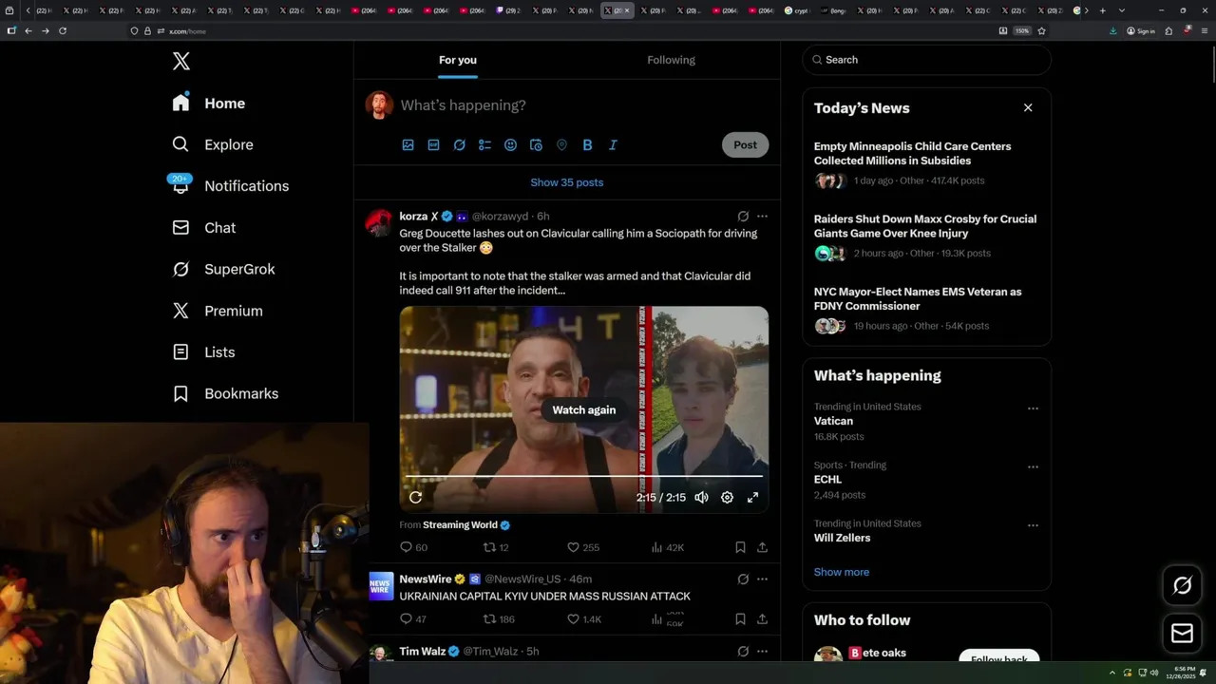Image resolution: width=1216 pixels, height=684 pixels.
Task: Open Premium in the sidebar
Action: tap(218, 311)
